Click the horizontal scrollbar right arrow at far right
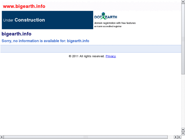The width and height of the screenshot is (185, 139). (x=179, y=137)
